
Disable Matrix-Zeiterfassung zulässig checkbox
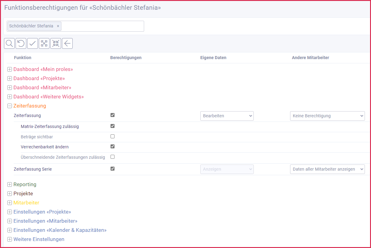point(112,126)
